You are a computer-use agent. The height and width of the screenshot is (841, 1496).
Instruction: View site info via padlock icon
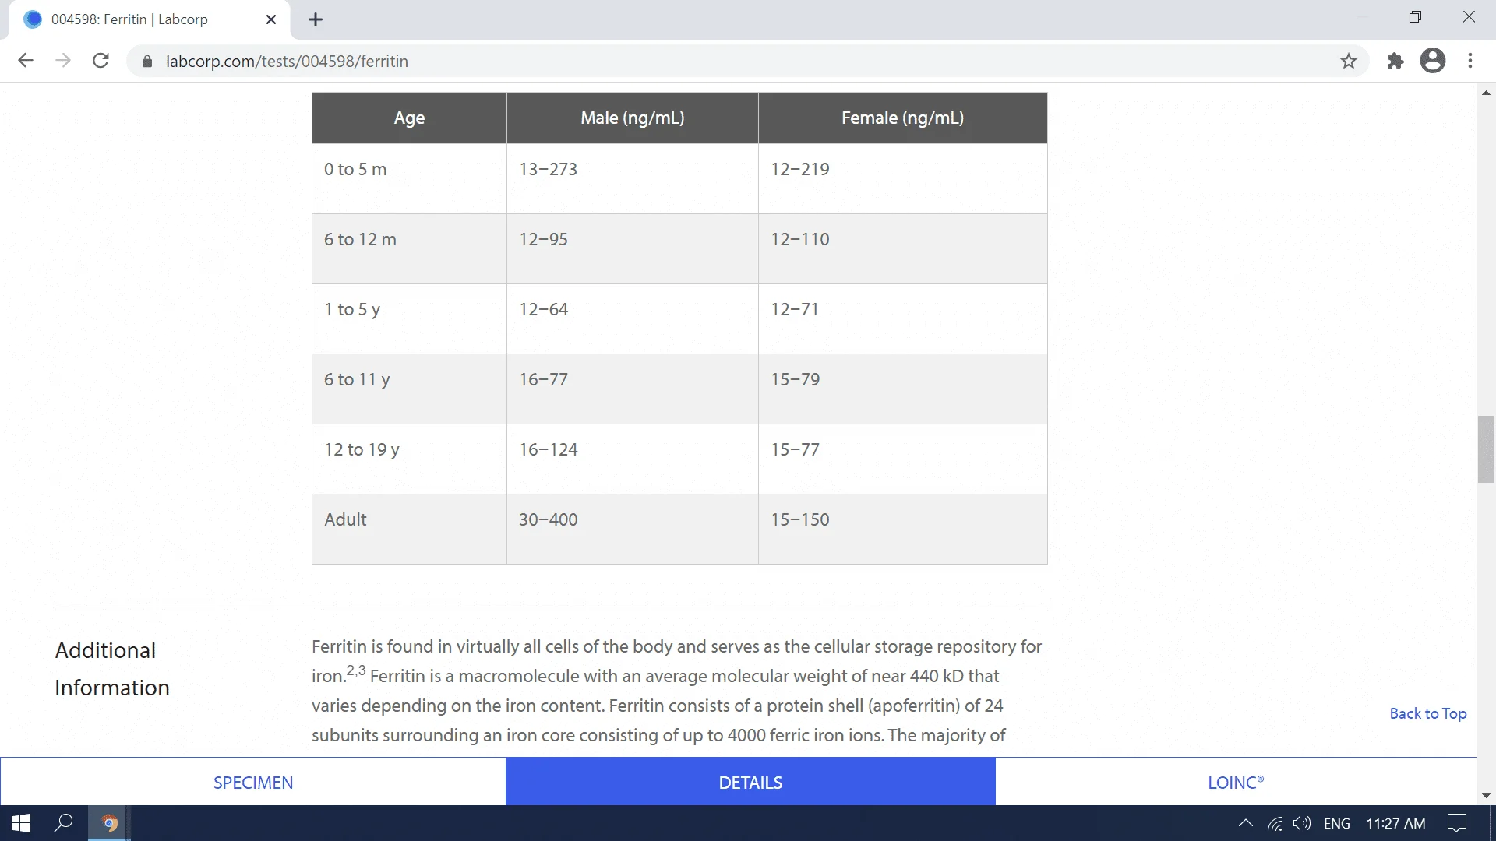tap(147, 61)
